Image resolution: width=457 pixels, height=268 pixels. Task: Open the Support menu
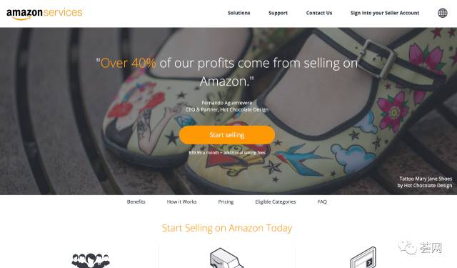coord(278,13)
